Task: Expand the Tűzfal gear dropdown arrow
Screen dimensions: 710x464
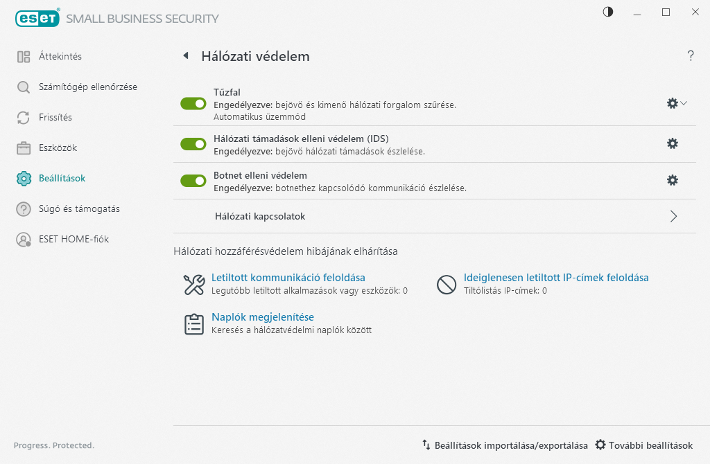Action: (x=684, y=103)
